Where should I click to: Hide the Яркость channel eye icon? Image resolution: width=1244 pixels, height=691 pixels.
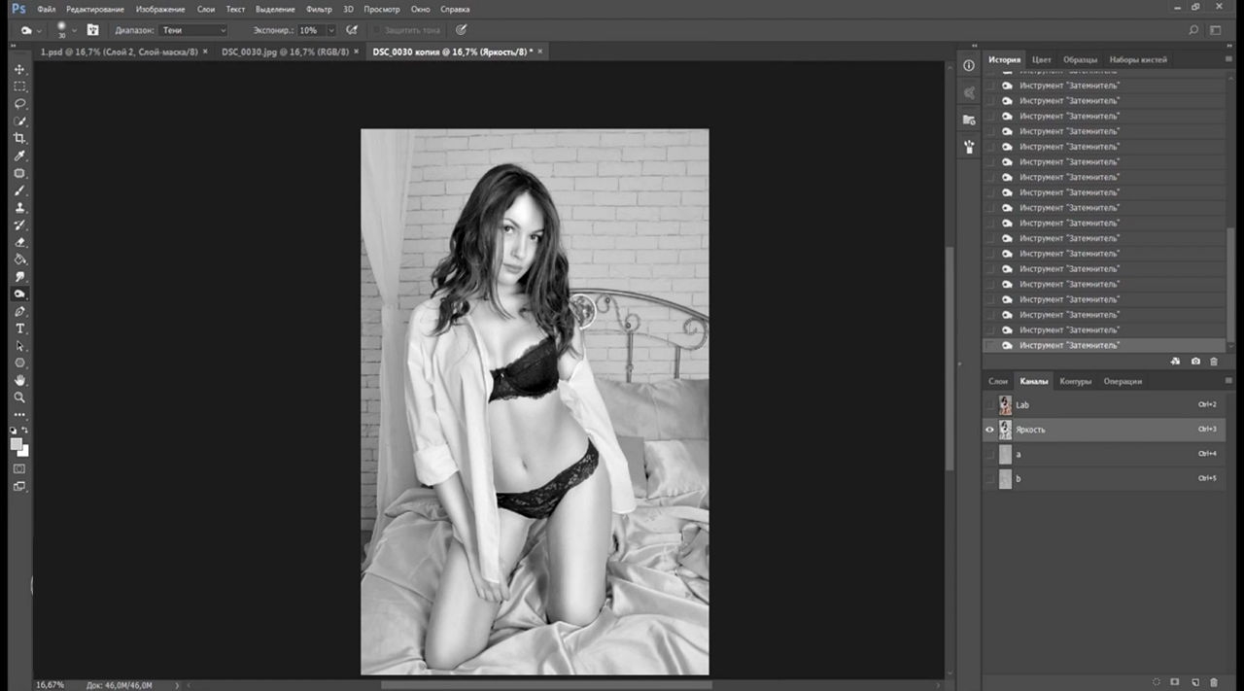pyautogui.click(x=990, y=430)
